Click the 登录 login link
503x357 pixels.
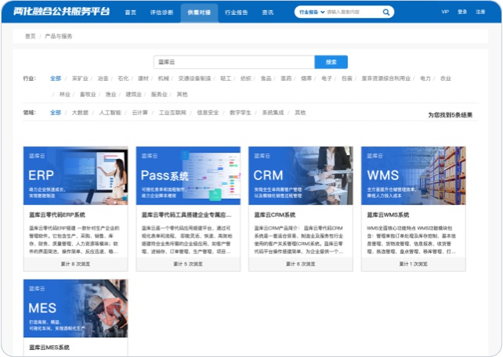point(462,12)
